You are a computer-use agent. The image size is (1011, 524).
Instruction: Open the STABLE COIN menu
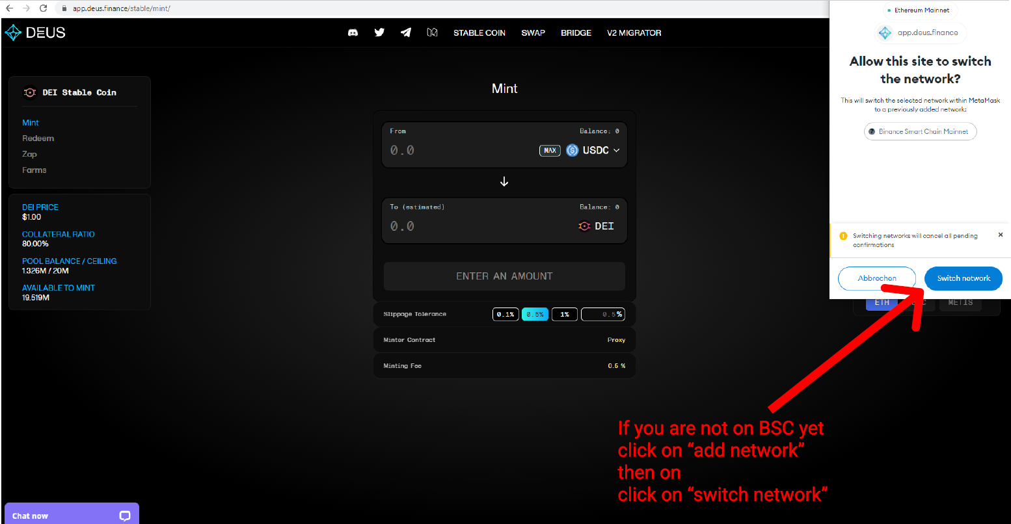coord(479,33)
